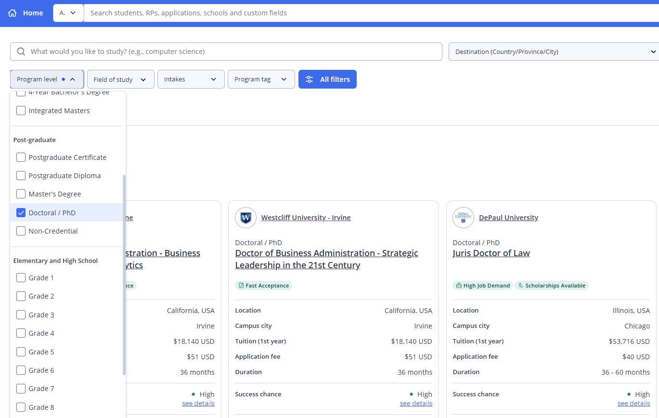Click the Post-graduate section heading

[x=35, y=140]
